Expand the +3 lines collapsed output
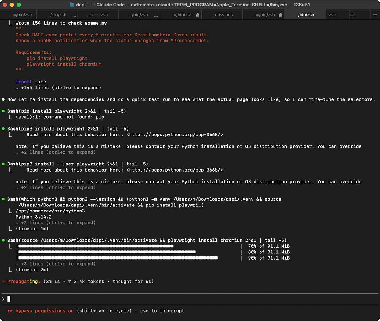This screenshot has height=321, width=380. pyautogui.click(x=55, y=264)
